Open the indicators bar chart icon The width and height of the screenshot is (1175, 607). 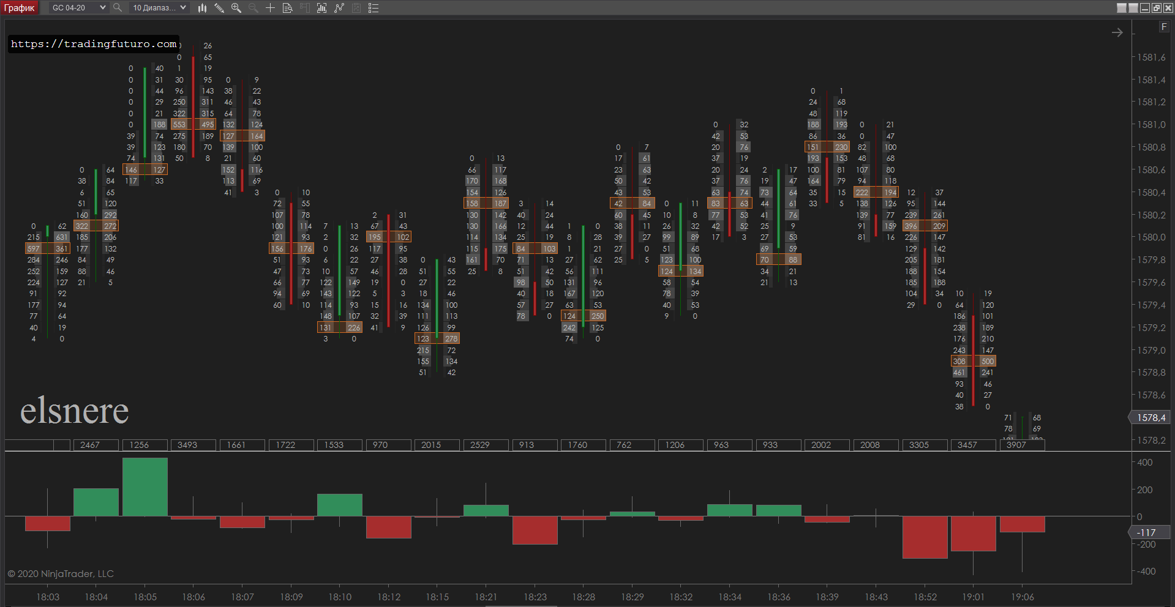[x=321, y=8]
